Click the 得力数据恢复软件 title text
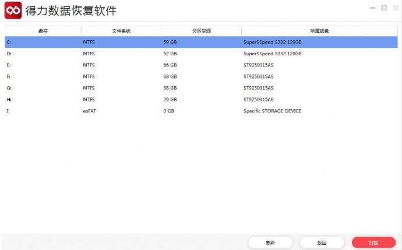This screenshot has height=250, width=402. (x=71, y=10)
